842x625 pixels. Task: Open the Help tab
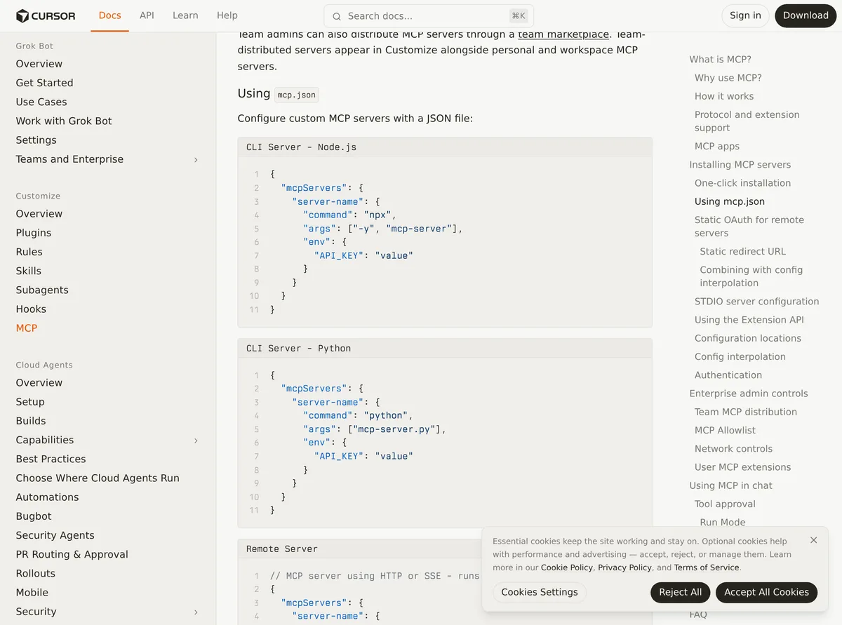pyautogui.click(x=227, y=15)
